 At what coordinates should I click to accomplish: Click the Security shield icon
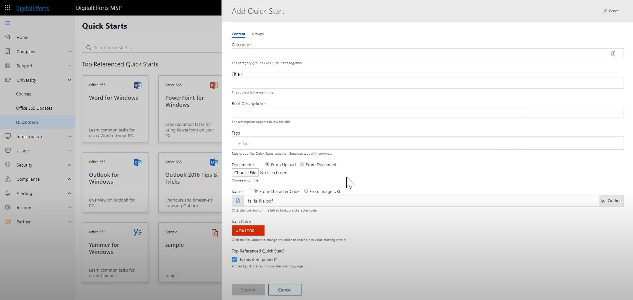tap(8, 165)
